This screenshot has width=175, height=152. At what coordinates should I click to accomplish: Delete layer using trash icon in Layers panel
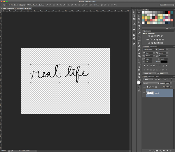point(171,151)
